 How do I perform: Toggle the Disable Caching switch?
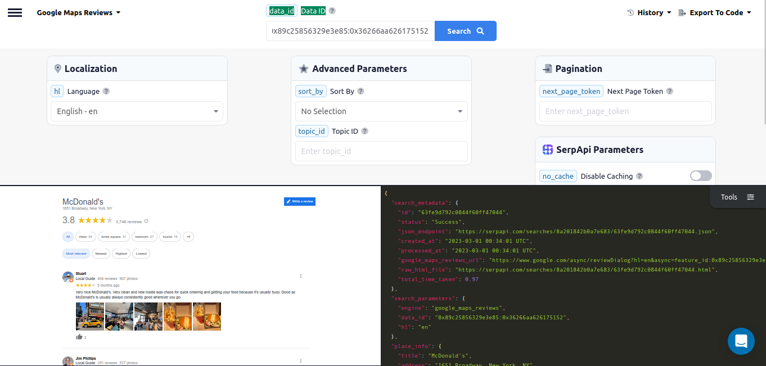[x=701, y=176]
